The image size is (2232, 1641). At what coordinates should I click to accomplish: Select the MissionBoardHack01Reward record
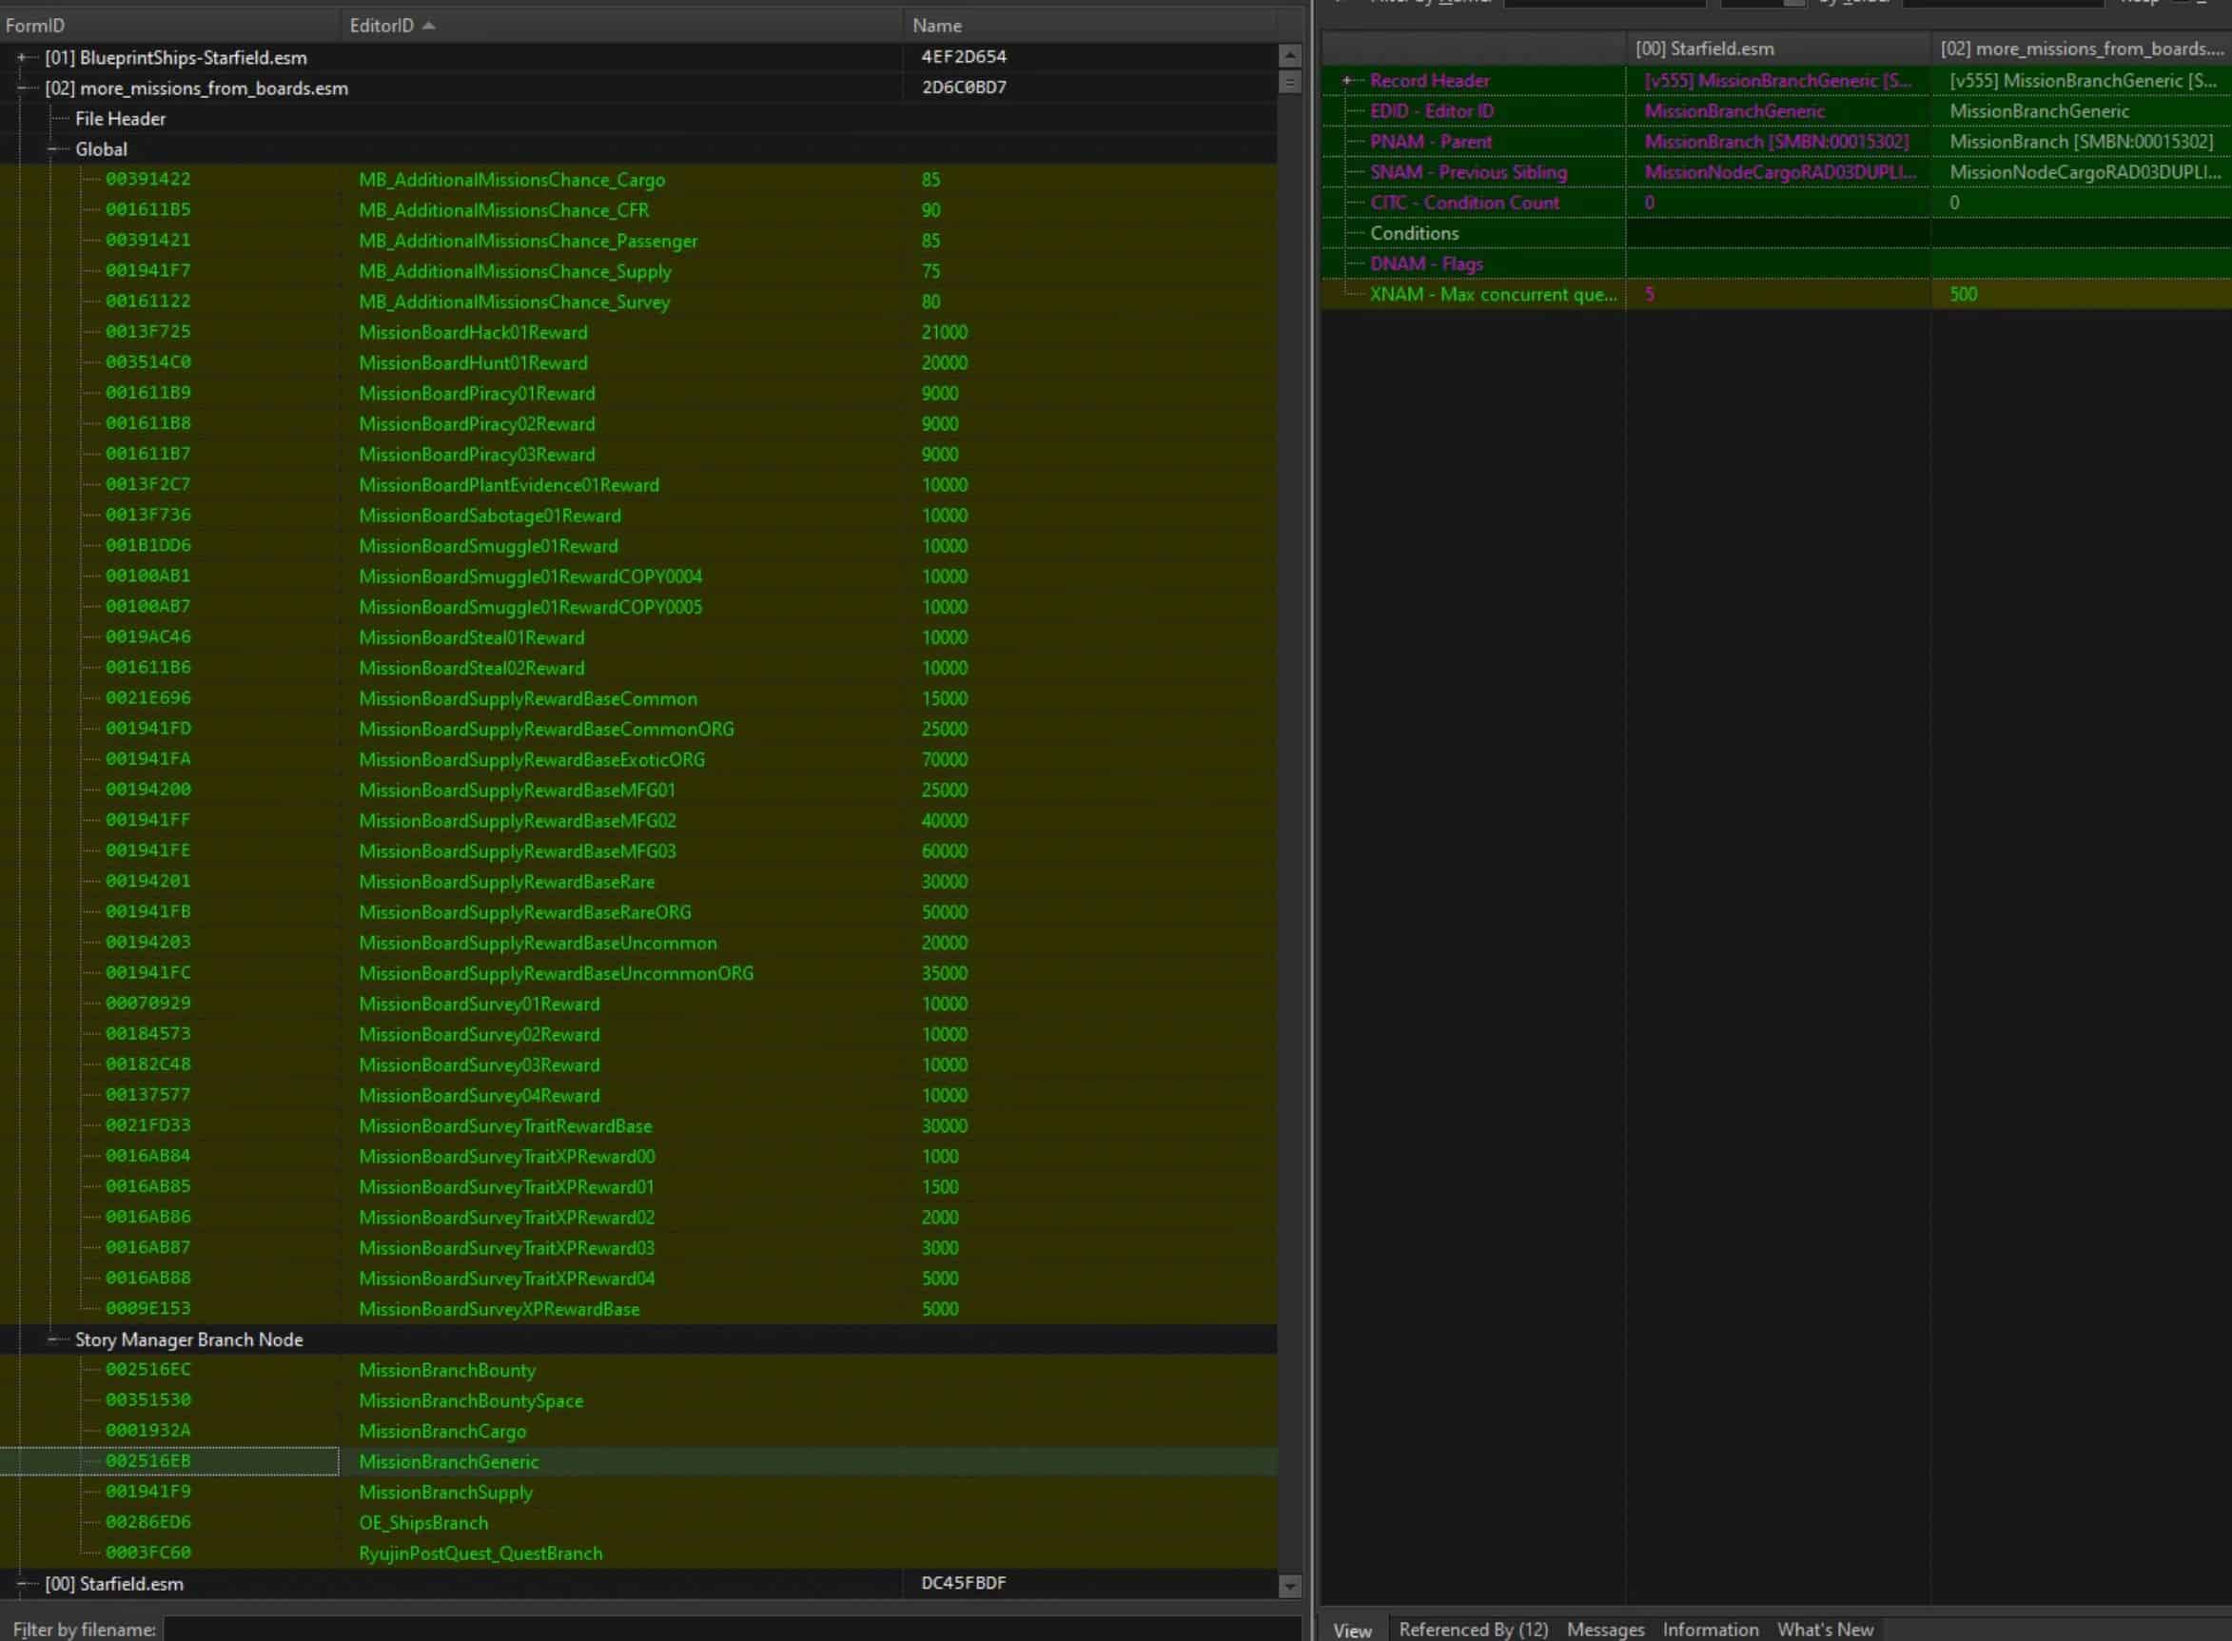(473, 333)
